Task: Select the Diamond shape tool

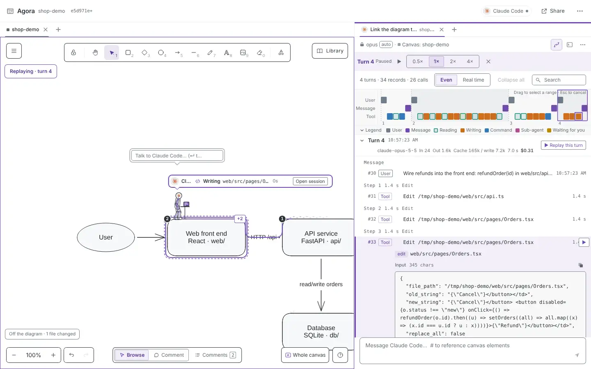Action: coord(144,52)
